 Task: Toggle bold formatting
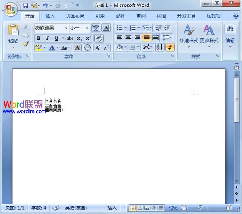coord(39,38)
